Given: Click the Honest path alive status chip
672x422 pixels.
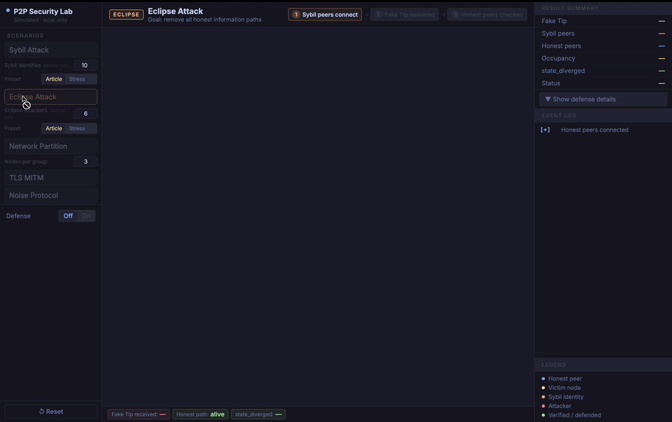Looking at the screenshot, I should point(200,414).
